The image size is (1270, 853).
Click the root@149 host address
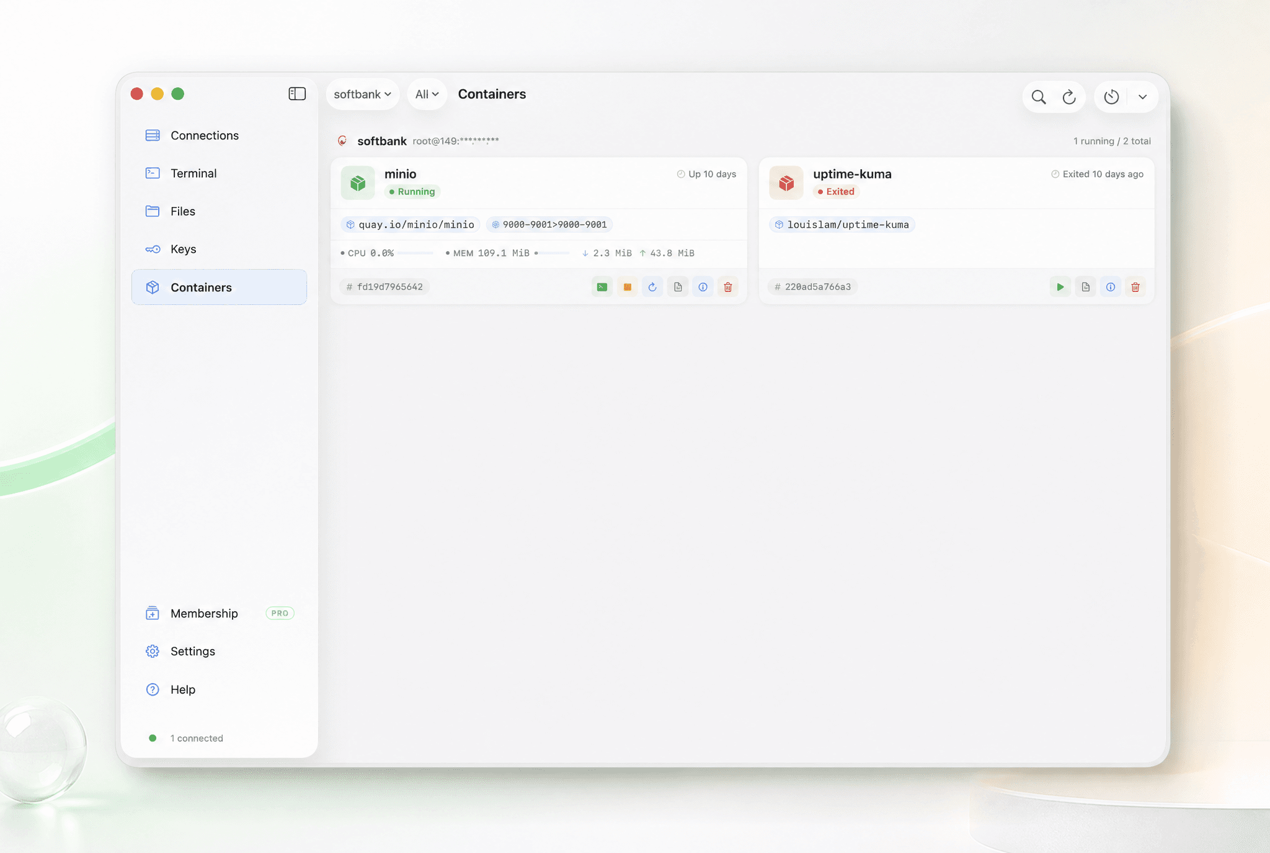point(456,141)
